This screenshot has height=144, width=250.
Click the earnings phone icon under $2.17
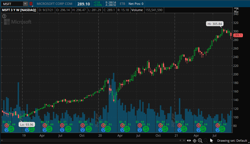coord(218,125)
